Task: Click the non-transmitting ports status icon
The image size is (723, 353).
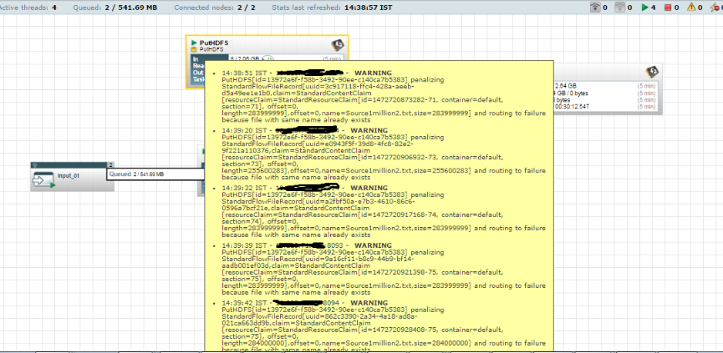Action: (x=621, y=7)
